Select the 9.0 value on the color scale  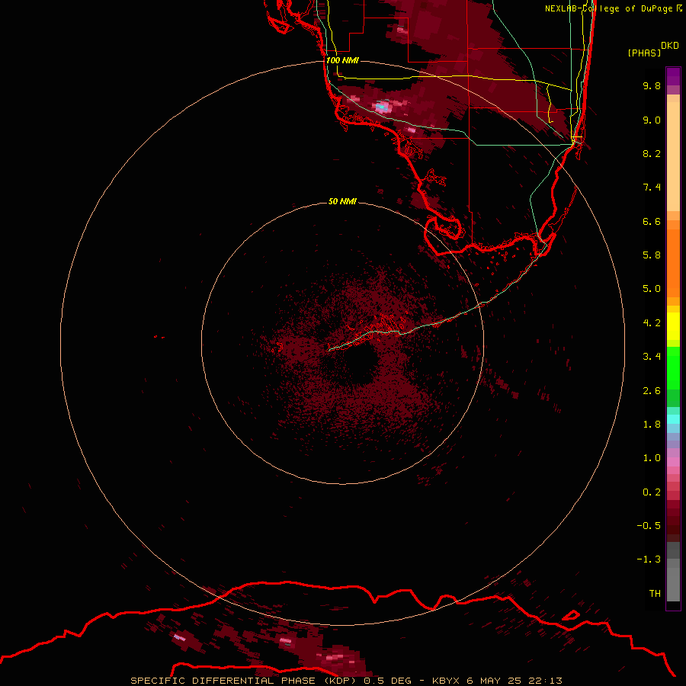652,120
